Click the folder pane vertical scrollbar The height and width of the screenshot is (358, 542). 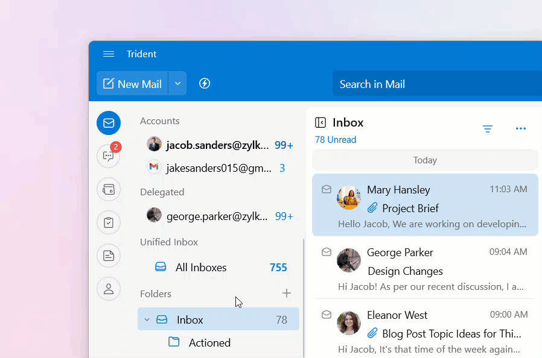304,298
